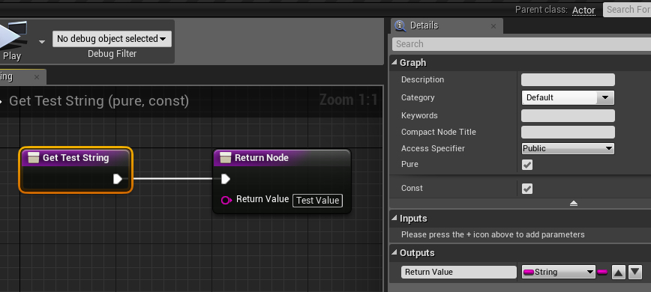Open the Actor parent class link
The width and height of the screenshot is (651, 292).
[583, 10]
